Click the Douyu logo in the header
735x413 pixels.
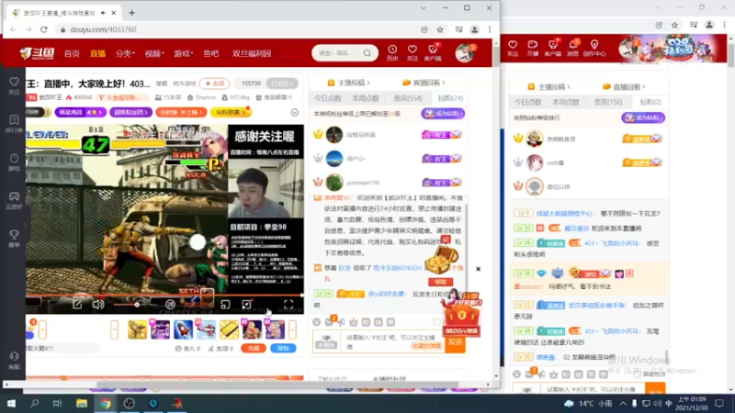pyautogui.click(x=37, y=53)
